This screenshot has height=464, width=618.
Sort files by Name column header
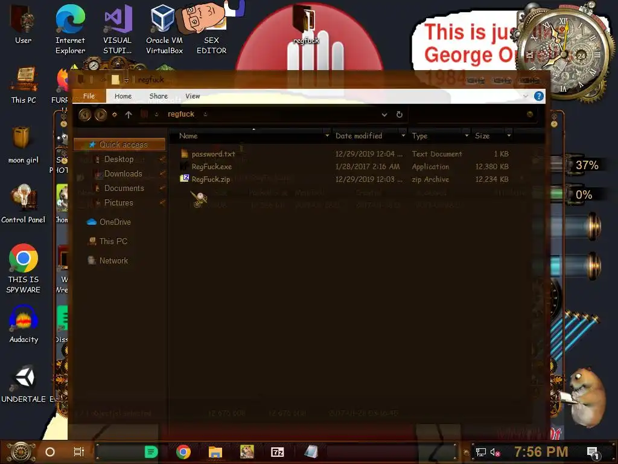[188, 136]
